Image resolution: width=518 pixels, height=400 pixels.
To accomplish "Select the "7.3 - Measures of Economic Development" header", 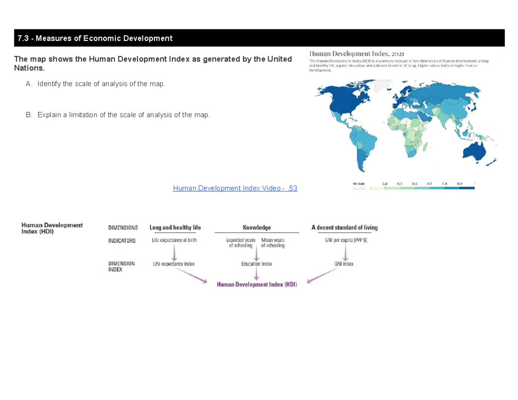I will click(x=94, y=38).
